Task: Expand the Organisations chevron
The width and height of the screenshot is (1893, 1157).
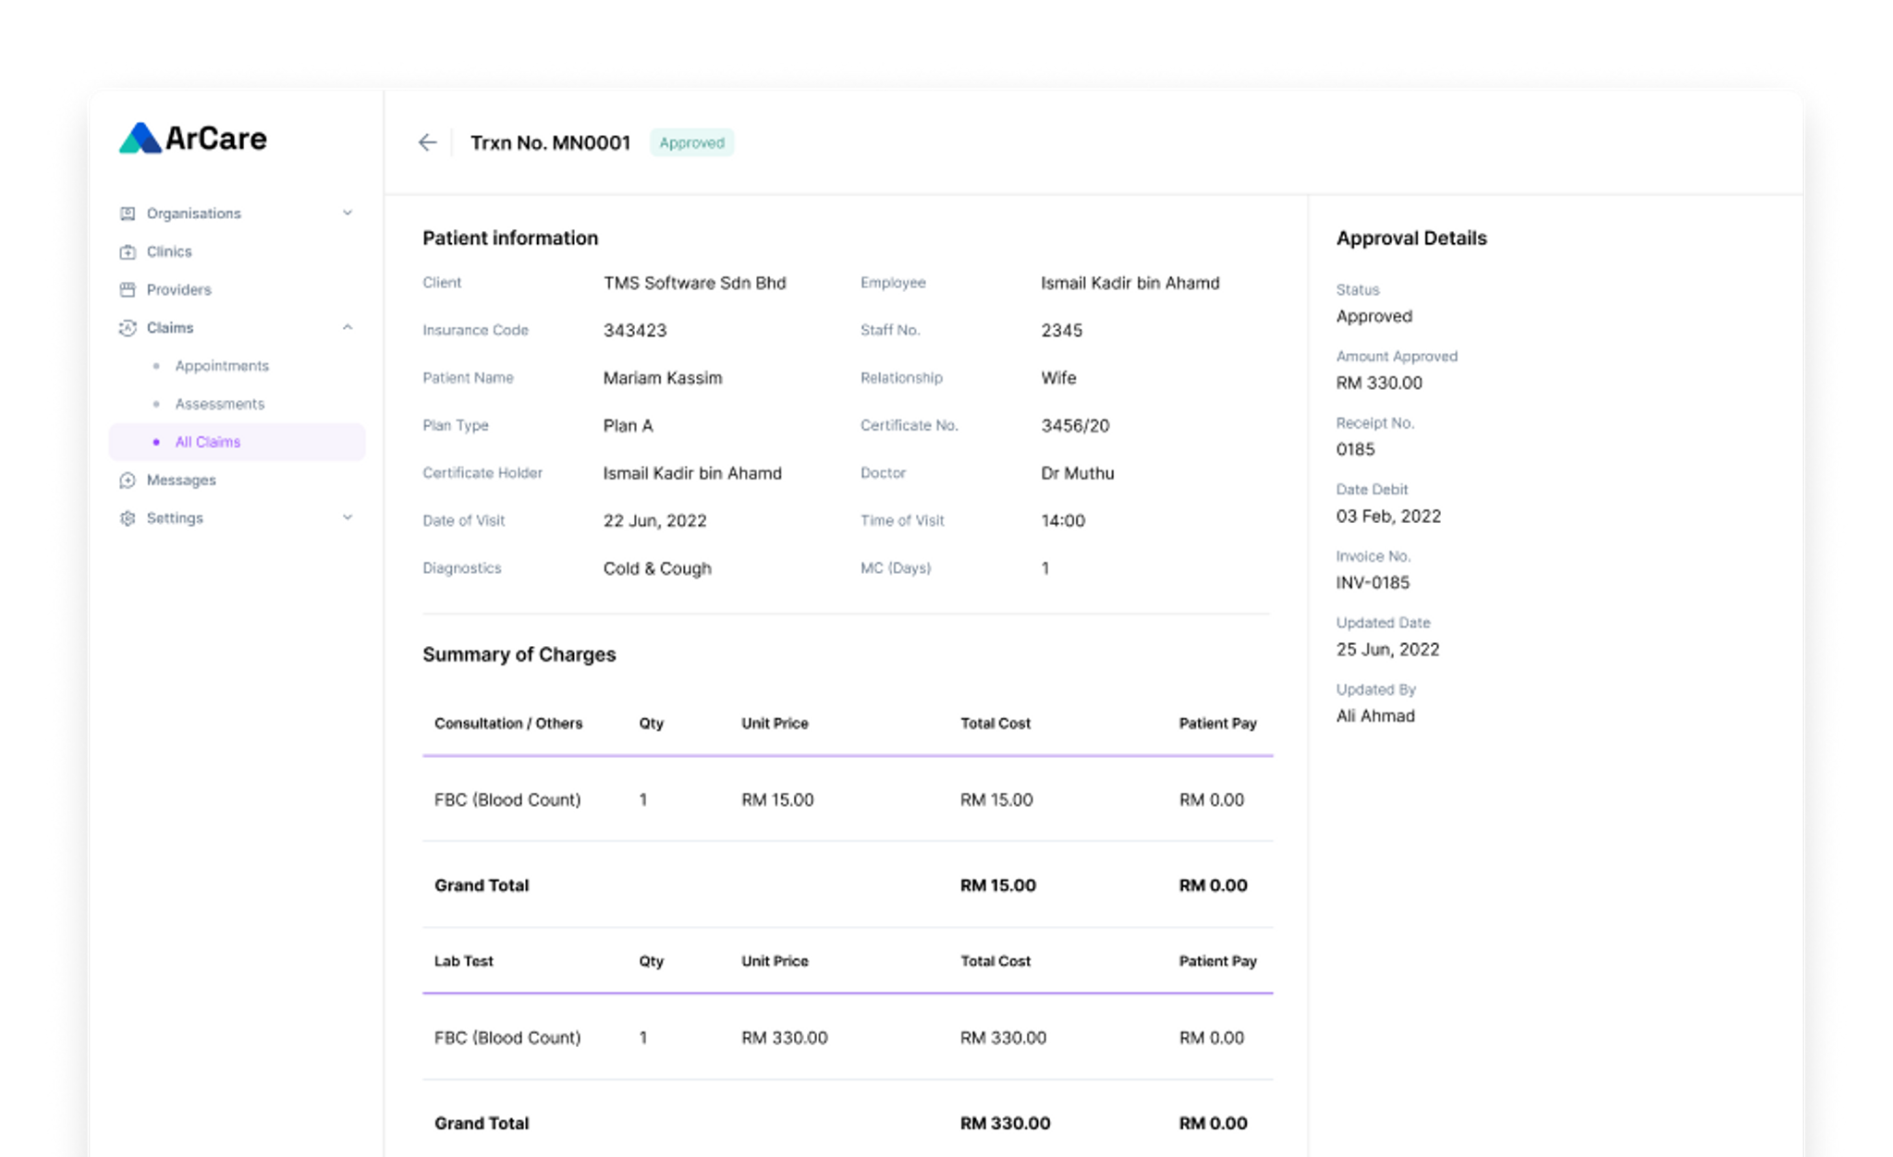Action: [348, 213]
